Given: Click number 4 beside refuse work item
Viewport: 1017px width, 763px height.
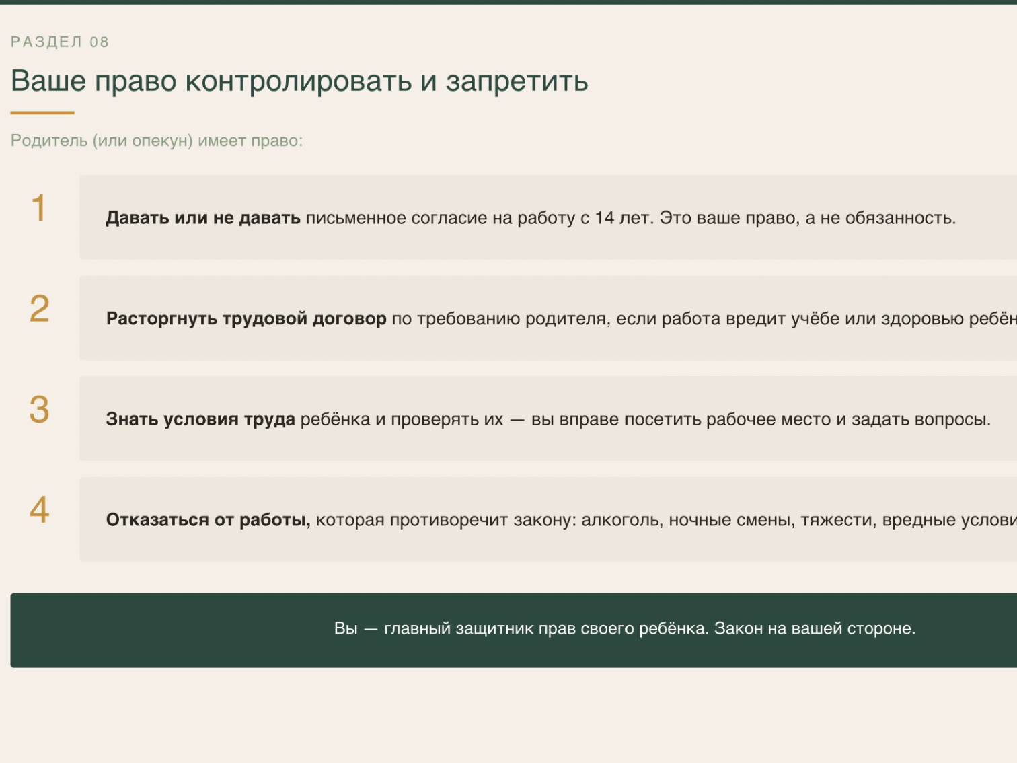Looking at the screenshot, I should pos(39,509).
